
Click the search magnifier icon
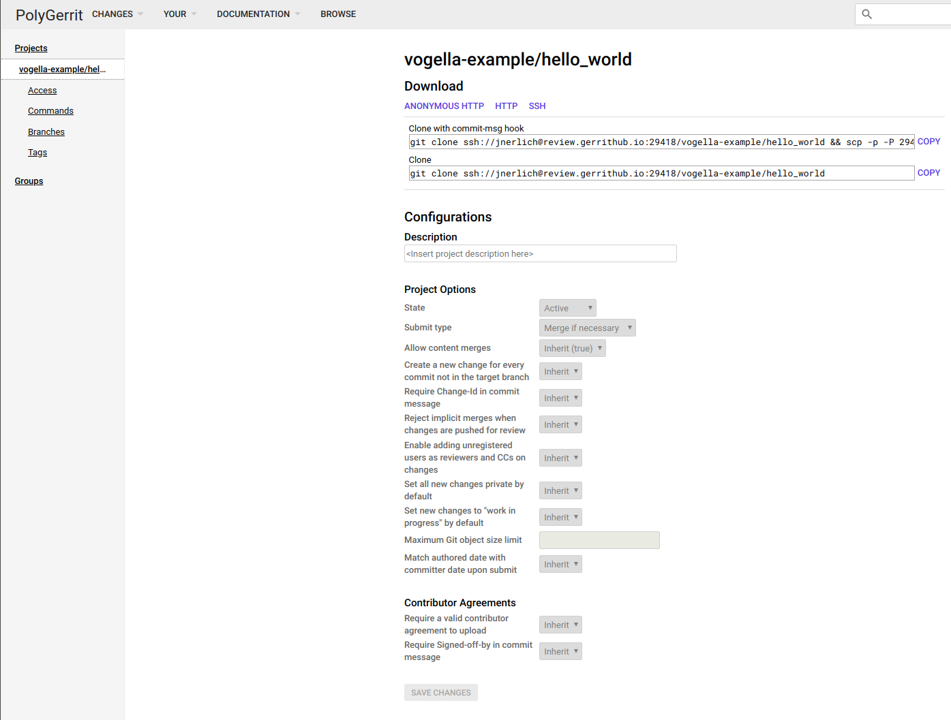click(866, 14)
